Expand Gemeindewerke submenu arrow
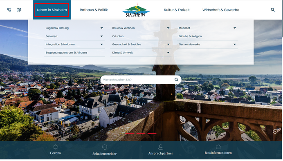The height and width of the screenshot is (161, 283). point(235,45)
